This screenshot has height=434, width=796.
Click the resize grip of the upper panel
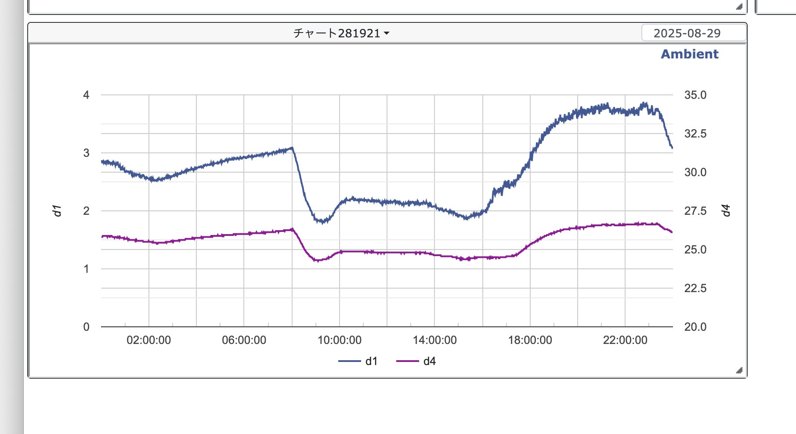click(x=740, y=7)
